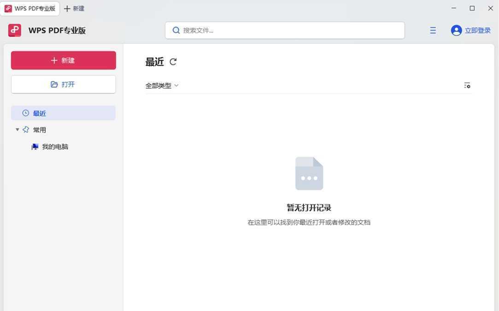Open 我的电脑 from the sidebar
Screen dimensions: 499x311
[x=55, y=146]
